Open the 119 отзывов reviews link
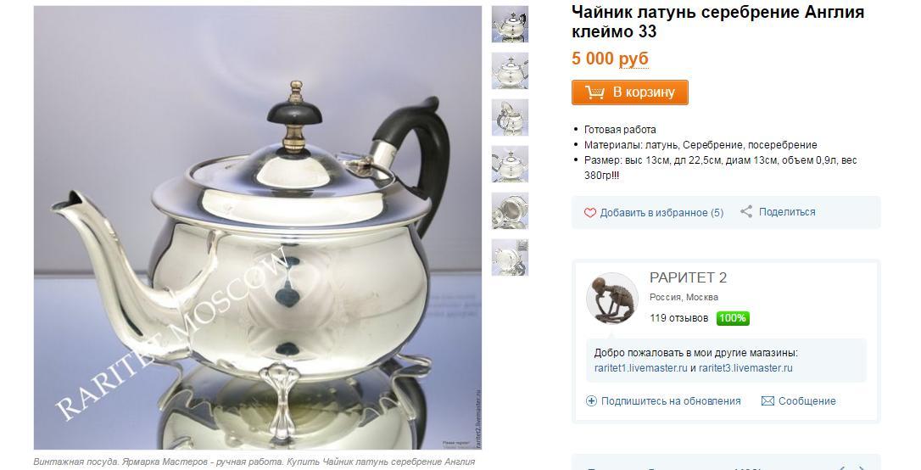The height and width of the screenshot is (470, 921). [678, 318]
